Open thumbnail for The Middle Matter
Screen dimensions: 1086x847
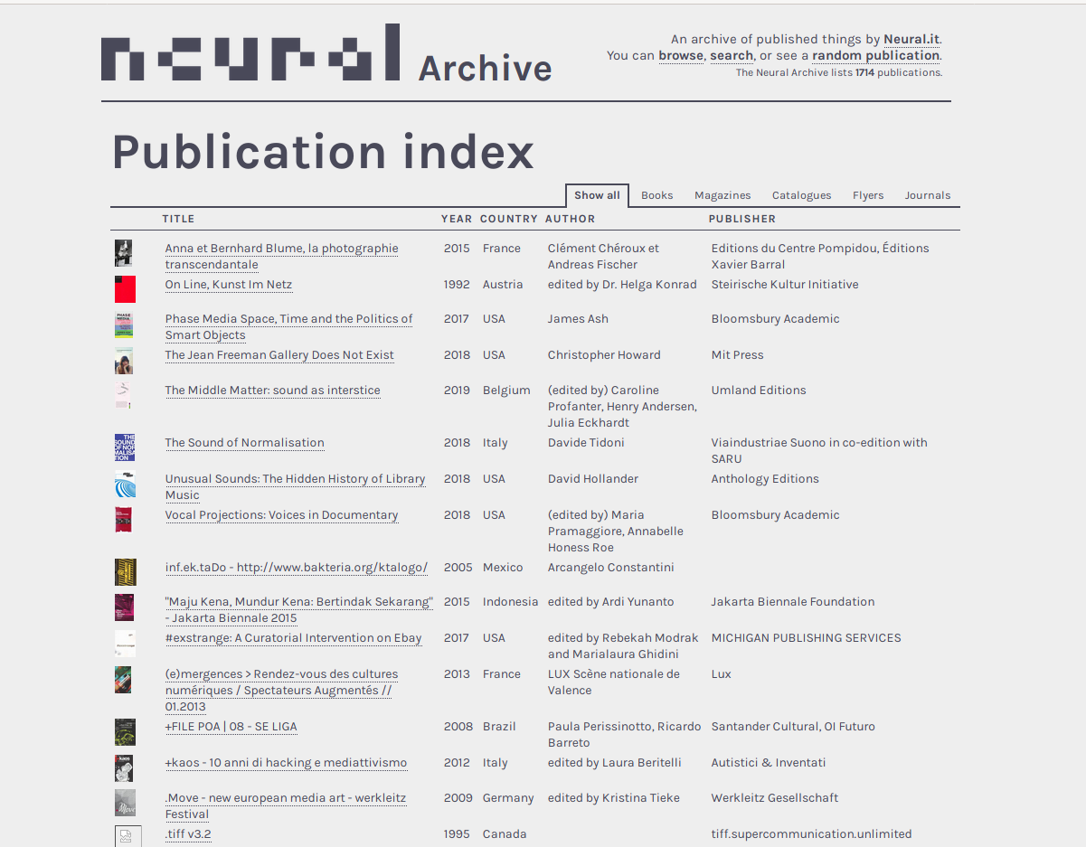pos(123,395)
